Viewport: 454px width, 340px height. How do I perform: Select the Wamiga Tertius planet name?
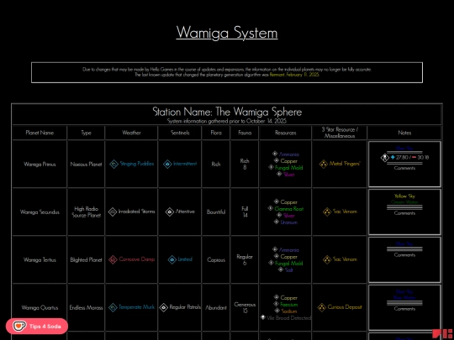click(x=40, y=260)
